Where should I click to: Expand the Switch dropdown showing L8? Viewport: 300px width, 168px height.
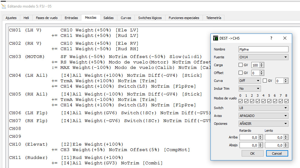pyautogui.click(x=263, y=108)
